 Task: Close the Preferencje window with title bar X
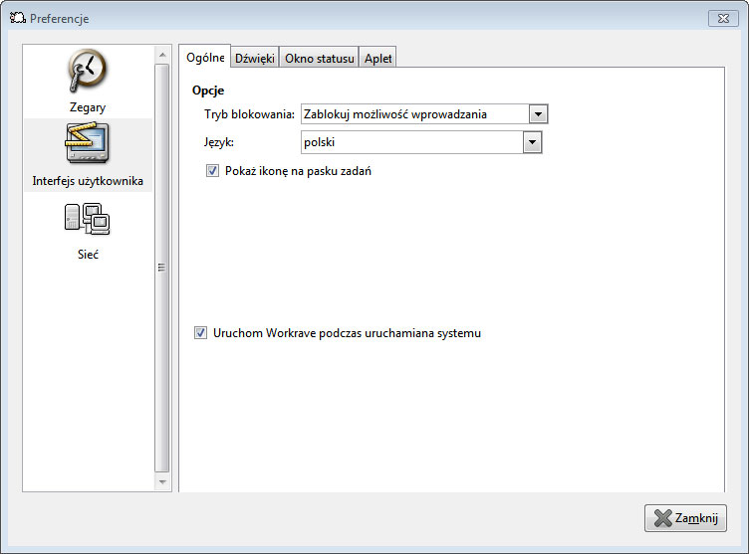(721, 18)
